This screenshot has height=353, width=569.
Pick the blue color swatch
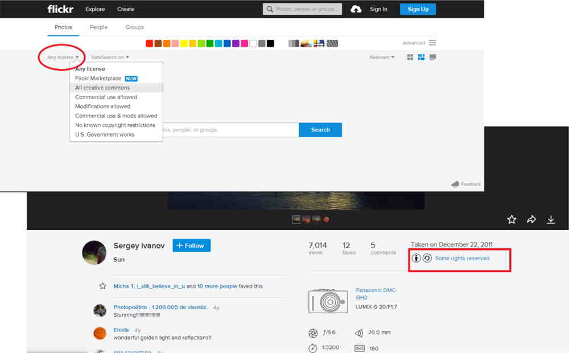coord(227,44)
